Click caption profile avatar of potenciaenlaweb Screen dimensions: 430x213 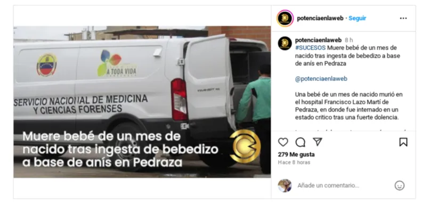pos(285,43)
